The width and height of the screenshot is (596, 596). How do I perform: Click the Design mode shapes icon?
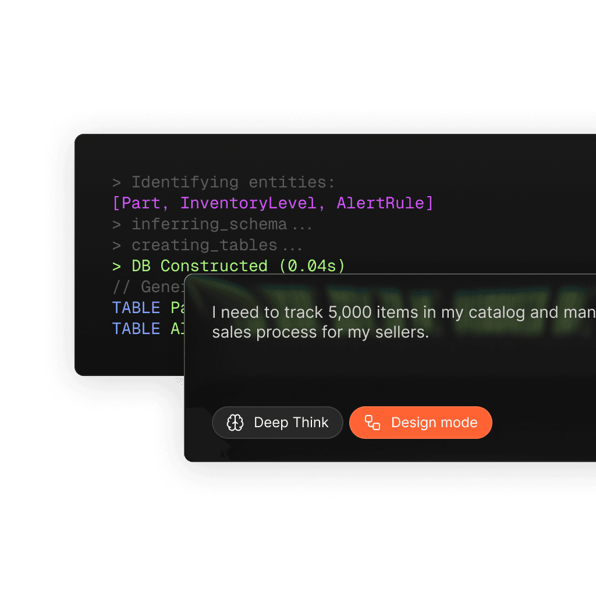(x=372, y=423)
